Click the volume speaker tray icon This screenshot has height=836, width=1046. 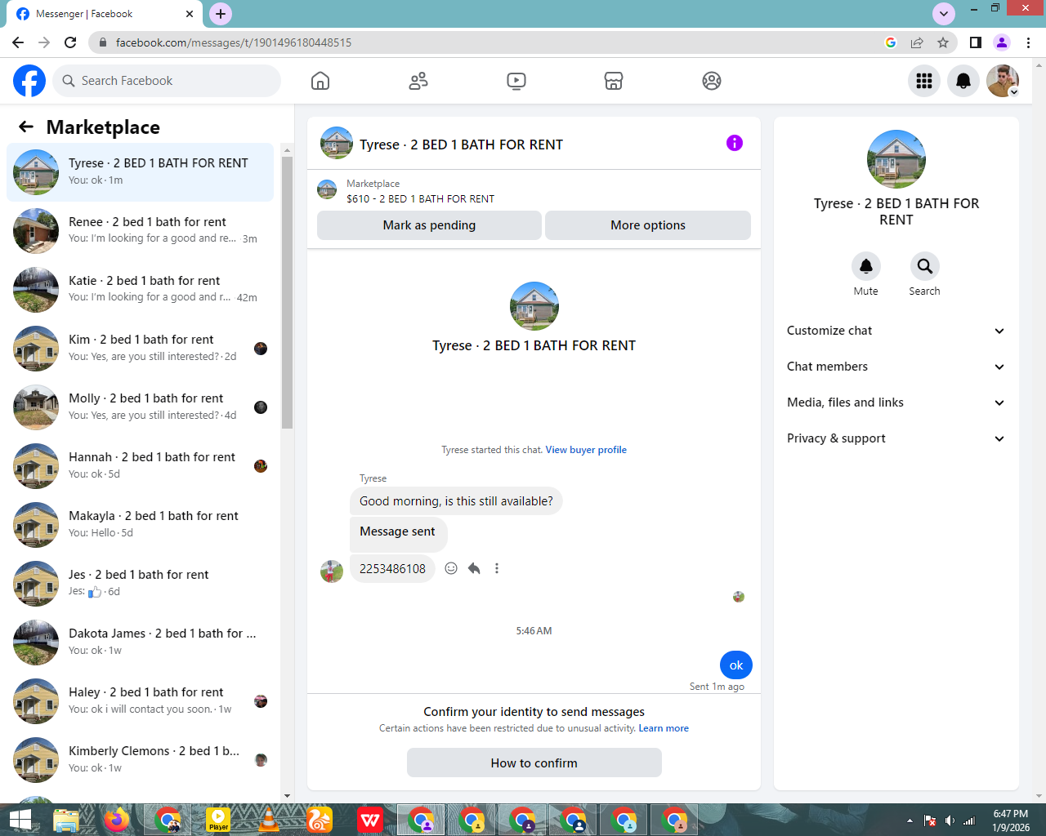[x=950, y=820]
